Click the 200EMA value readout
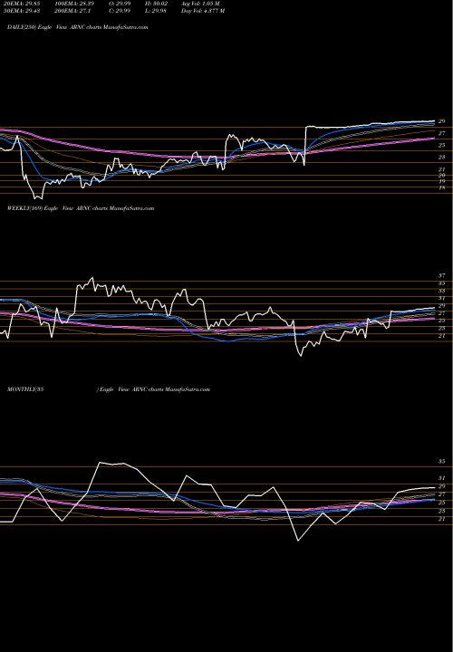 coord(72,11)
